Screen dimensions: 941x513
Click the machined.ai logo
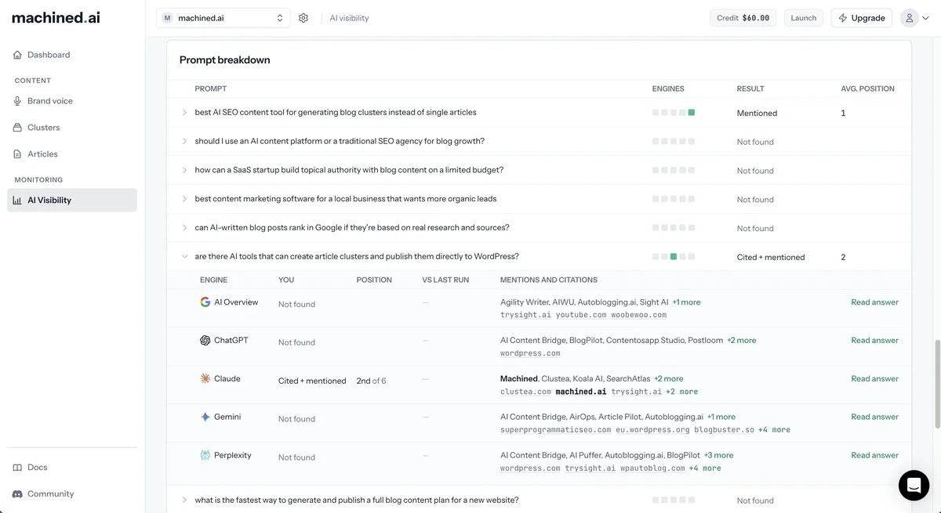(56, 17)
